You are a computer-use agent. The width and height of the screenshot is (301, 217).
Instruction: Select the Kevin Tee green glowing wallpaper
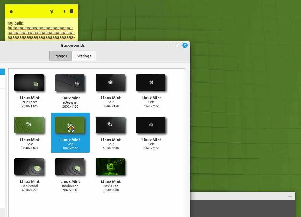pyautogui.click(x=111, y=167)
